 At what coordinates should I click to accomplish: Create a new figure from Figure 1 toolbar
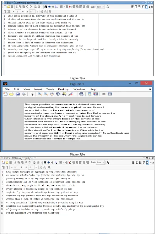tap(6, 94)
